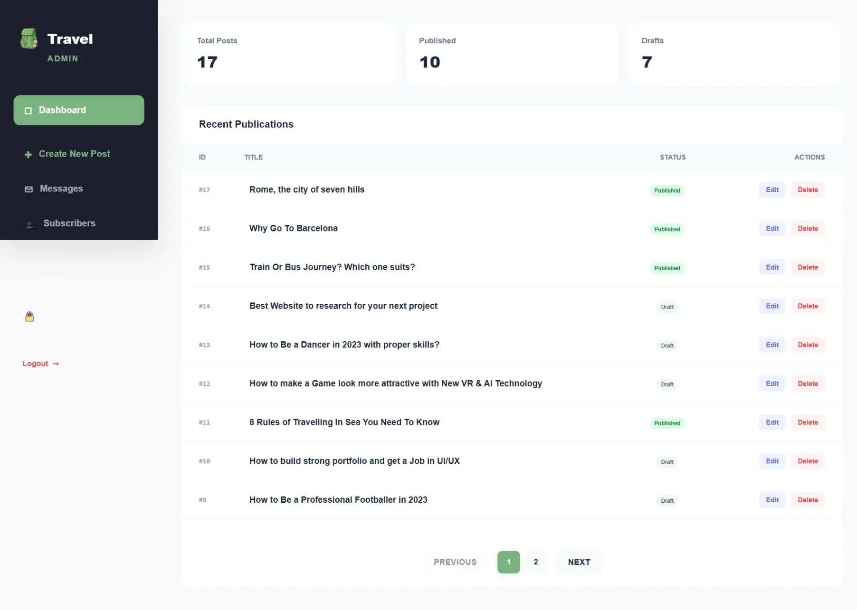Screen dimensions: 857x610
Task: Edit post Rome, the city of seven hills
Action: pos(772,190)
